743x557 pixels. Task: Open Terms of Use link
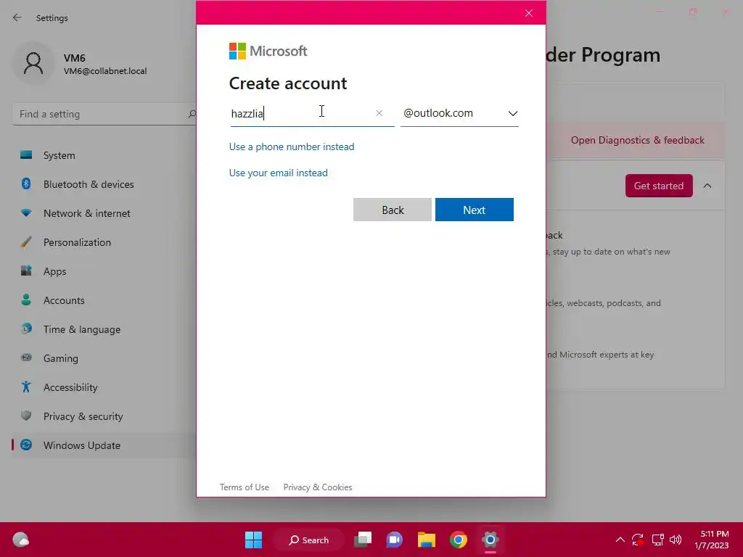point(244,487)
